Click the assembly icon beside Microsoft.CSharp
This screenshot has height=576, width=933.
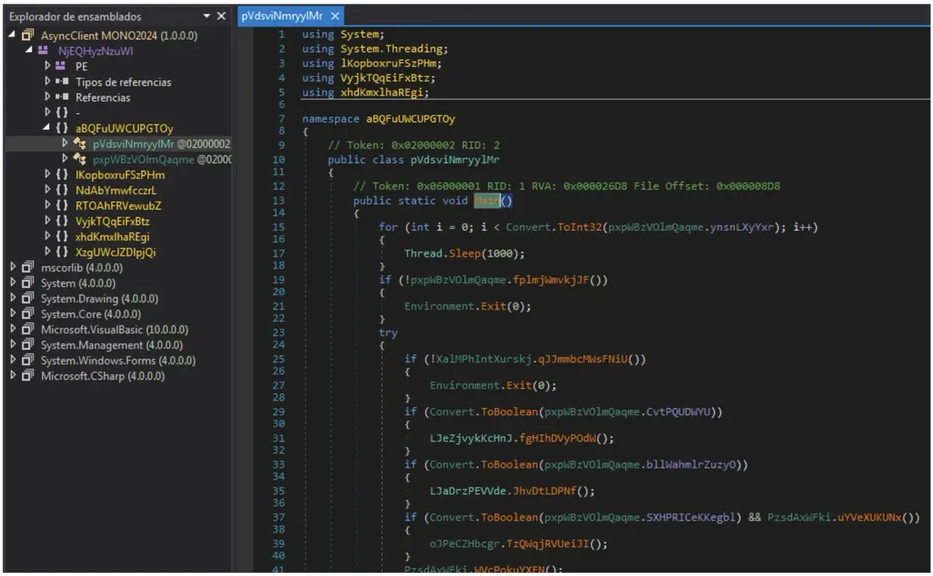[29, 376]
